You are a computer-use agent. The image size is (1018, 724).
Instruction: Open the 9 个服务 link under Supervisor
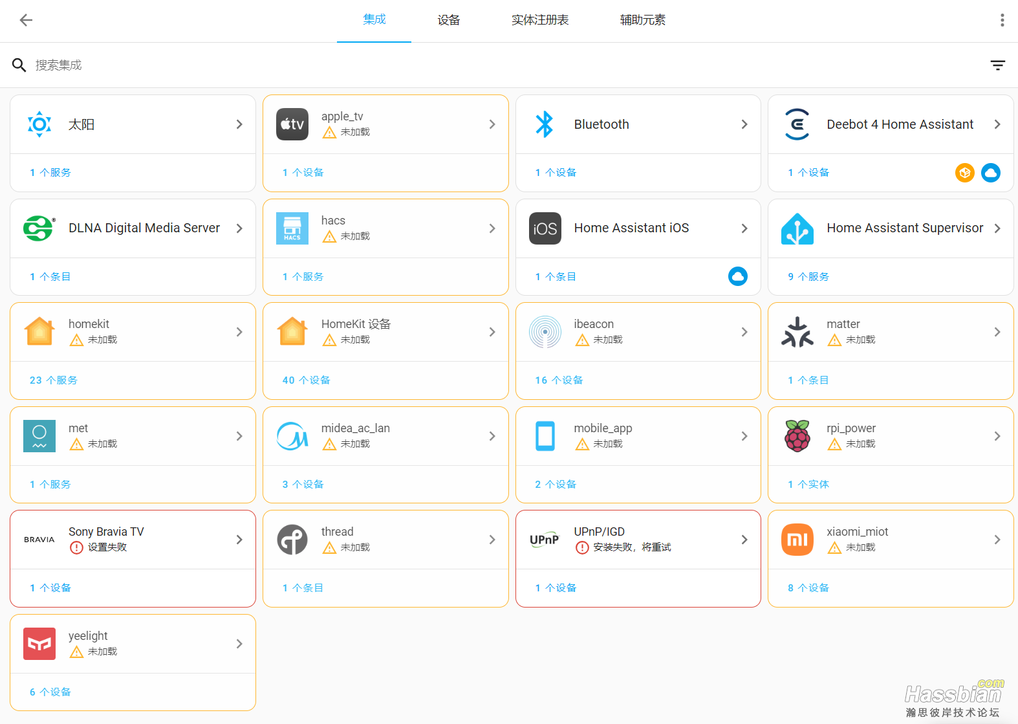pyautogui.click(x=808, y=276)
